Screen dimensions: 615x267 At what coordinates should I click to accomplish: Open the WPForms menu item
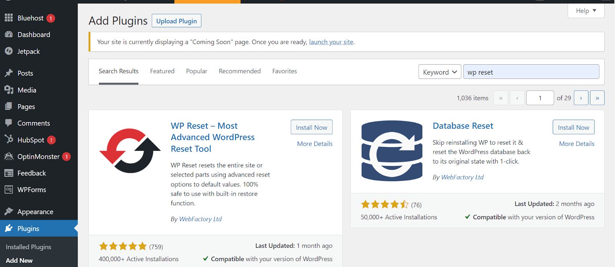(x=39, y=190)
